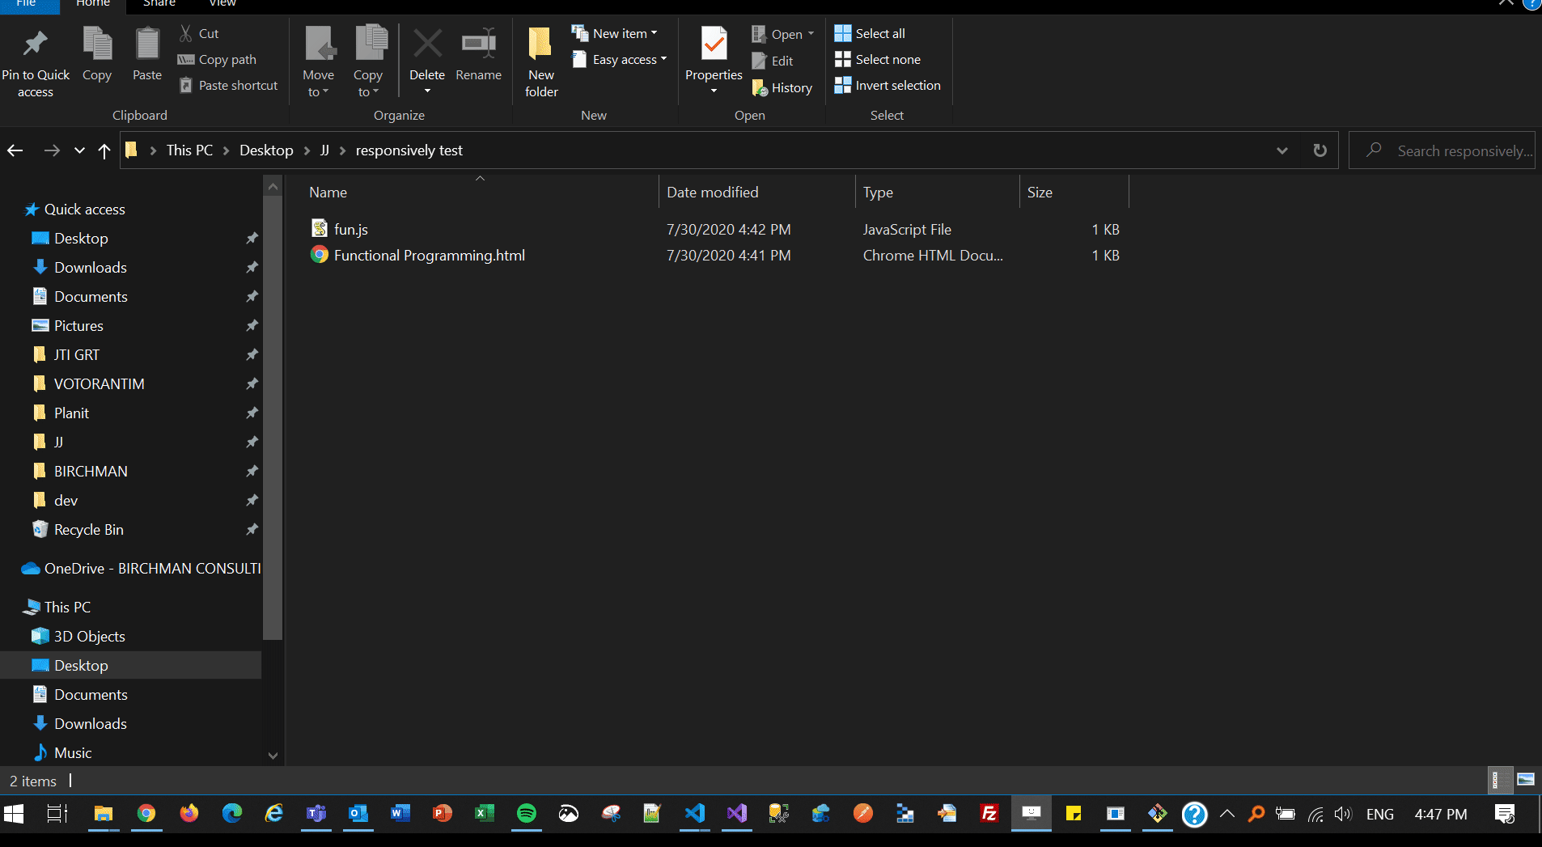This screenshot has height=847, width=1542.
Task: Open the address bar history dropdown
Action: (x=1281, y=150)
